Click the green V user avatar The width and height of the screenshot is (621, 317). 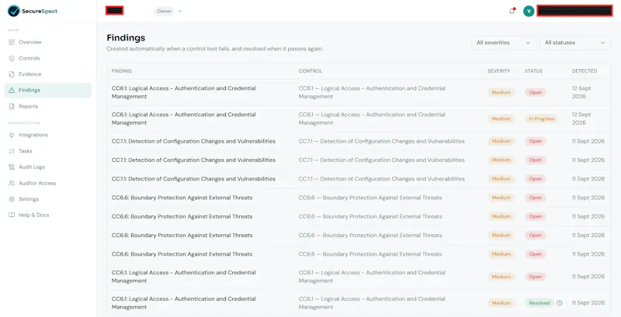pyautogui.click(x=529, y=11)
